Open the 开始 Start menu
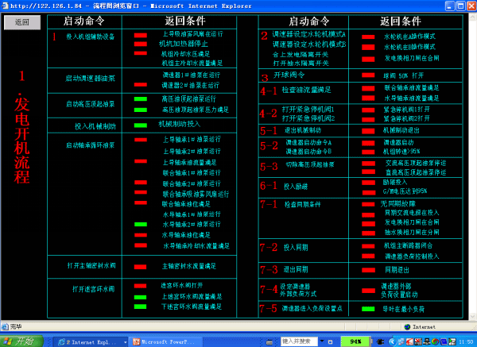Screen dimensions: 477x347 point(21,341)
